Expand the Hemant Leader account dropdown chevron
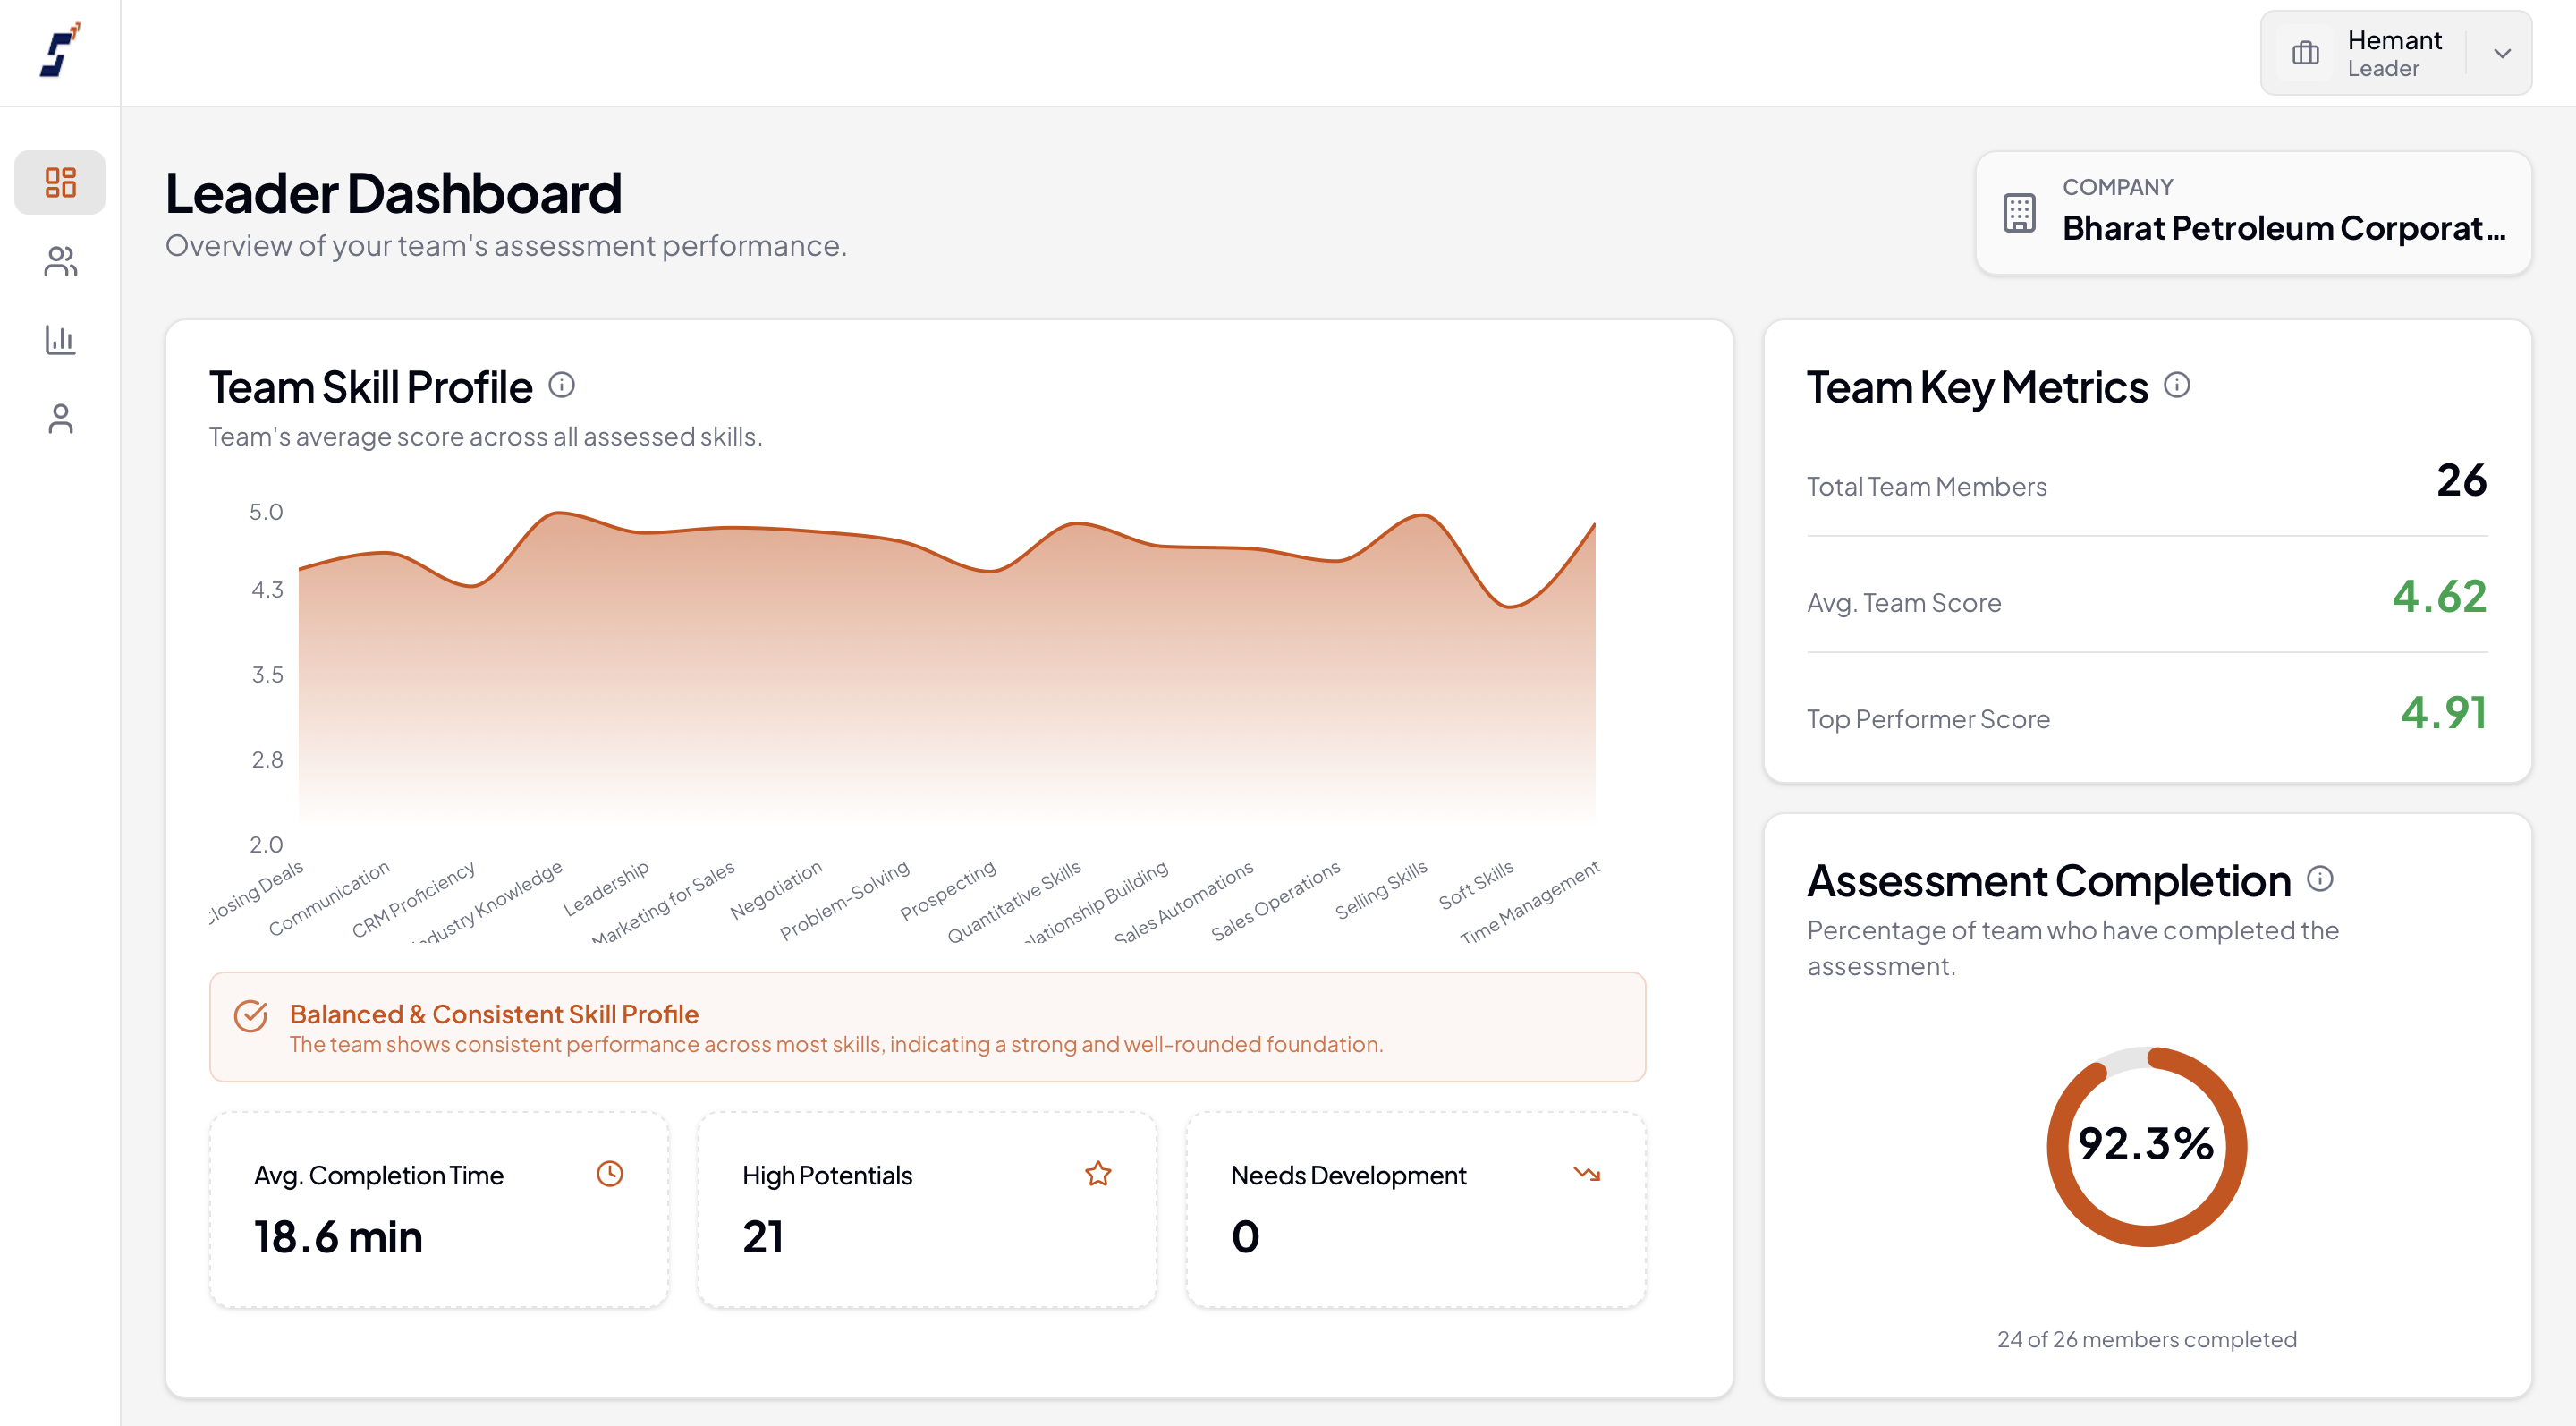 [x=2502, y=54]
